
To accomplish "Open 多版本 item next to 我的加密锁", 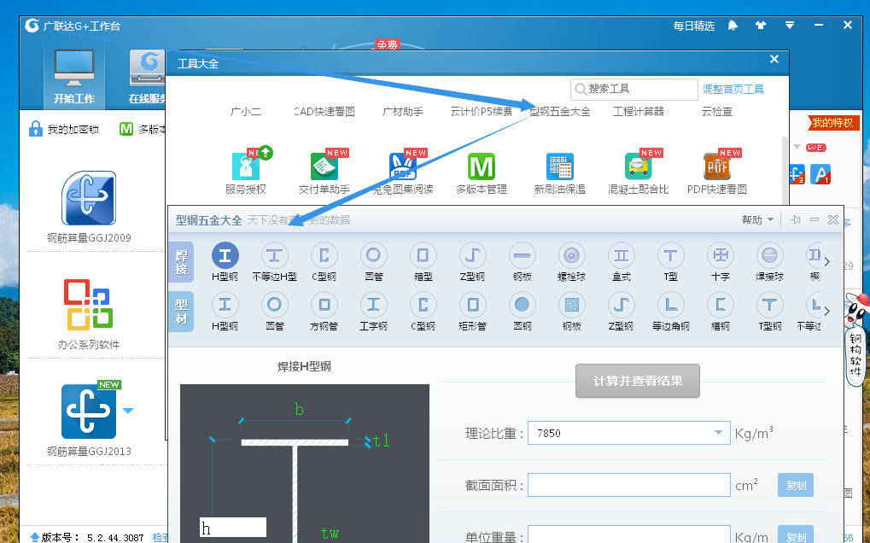I will pos(143,129).
